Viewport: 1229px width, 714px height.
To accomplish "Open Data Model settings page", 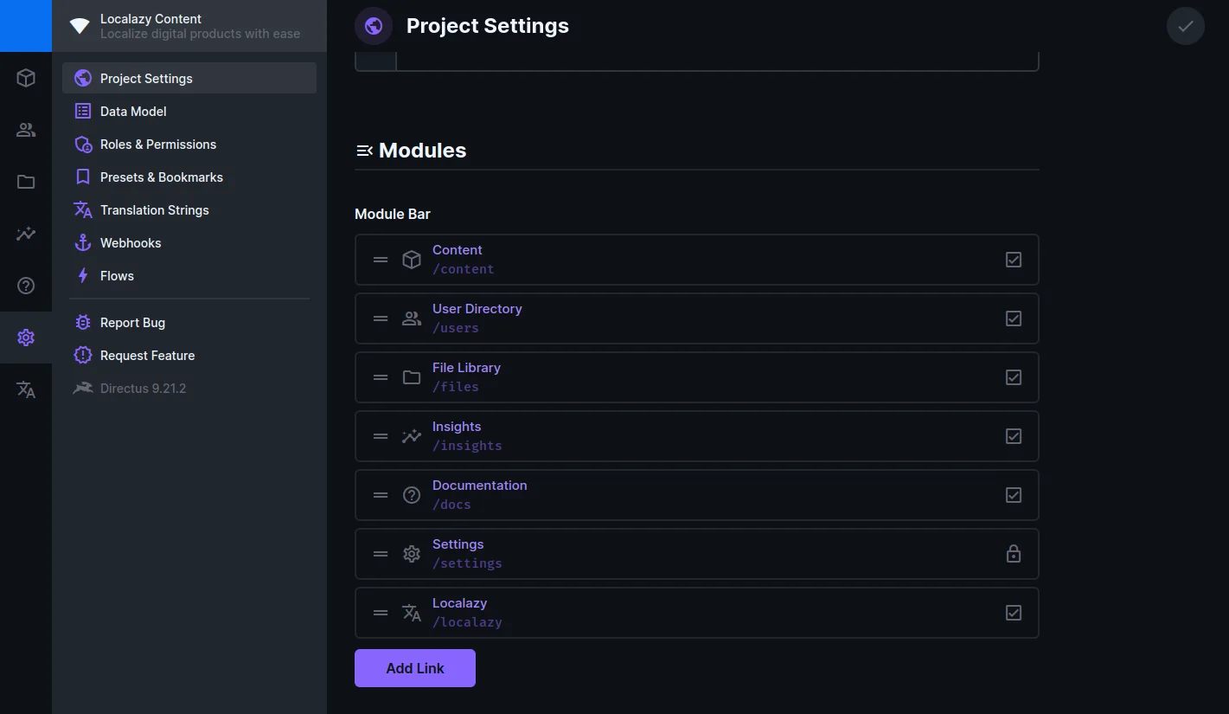I will pos(133,112).
